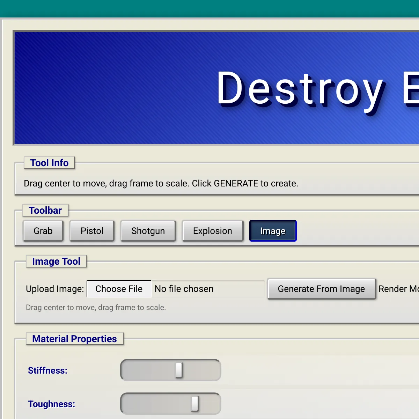Viewport: 419px width, 419px height.
Task: Click the Tool Info heading
Action: tap(49, 163)
